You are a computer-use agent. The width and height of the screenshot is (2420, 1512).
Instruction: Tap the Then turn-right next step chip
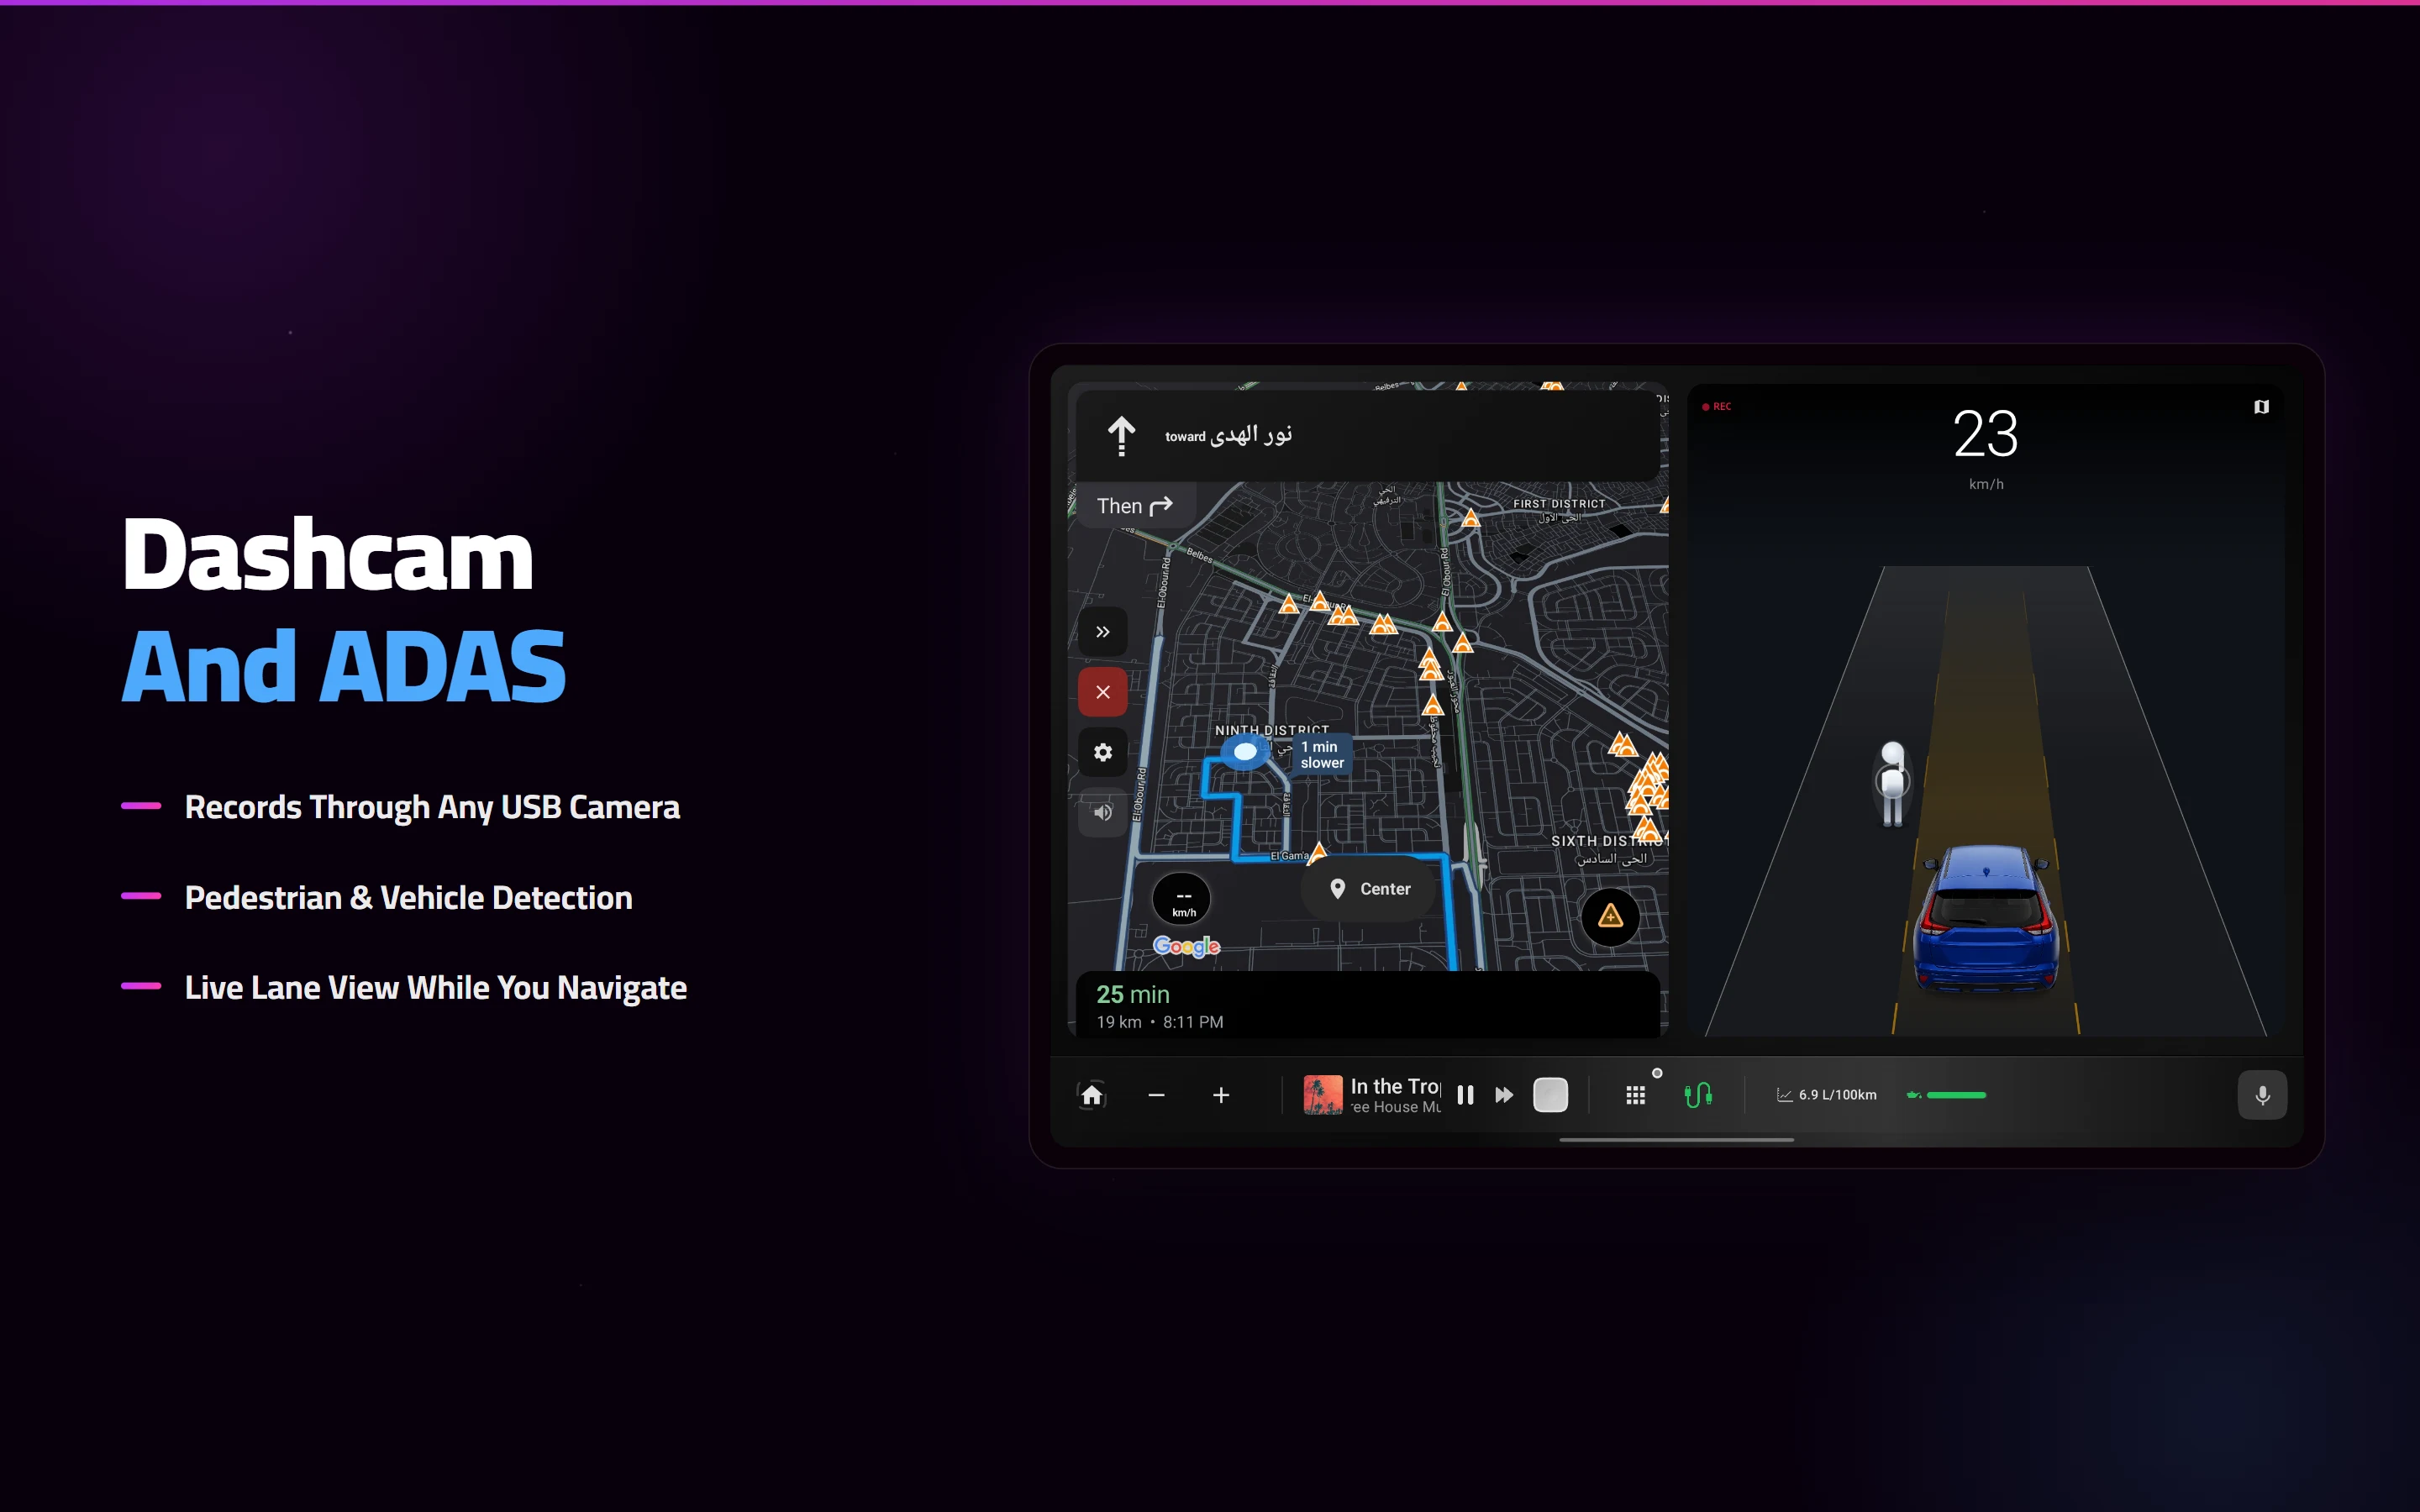[1134, 506]
